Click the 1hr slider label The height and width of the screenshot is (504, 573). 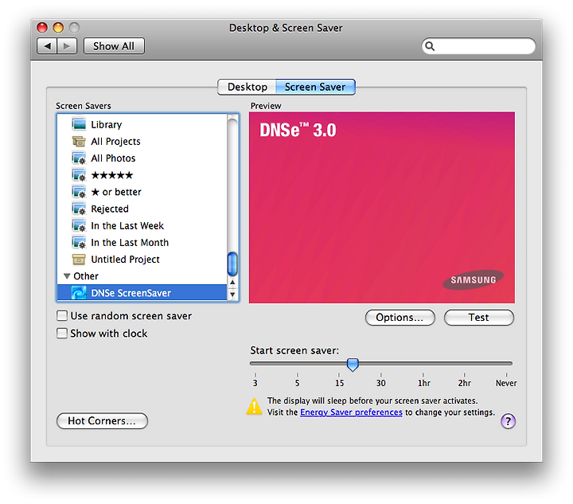[x=424, y=383]
